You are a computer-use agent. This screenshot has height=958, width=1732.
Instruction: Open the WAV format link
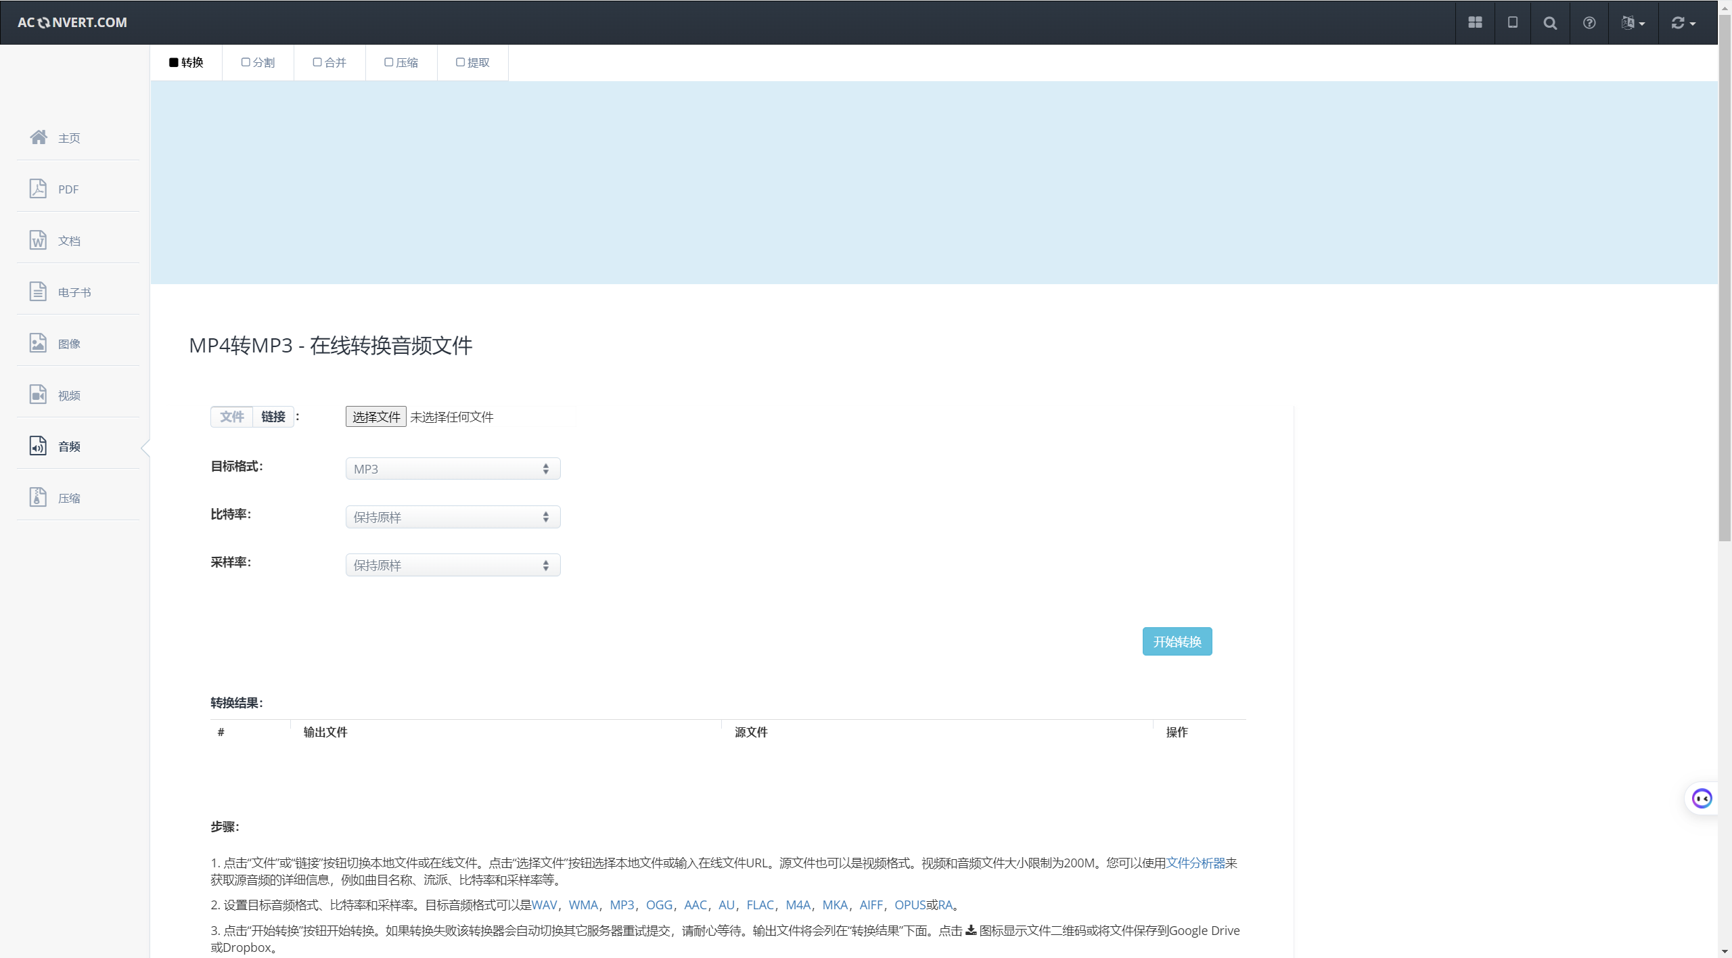(545, 905)
